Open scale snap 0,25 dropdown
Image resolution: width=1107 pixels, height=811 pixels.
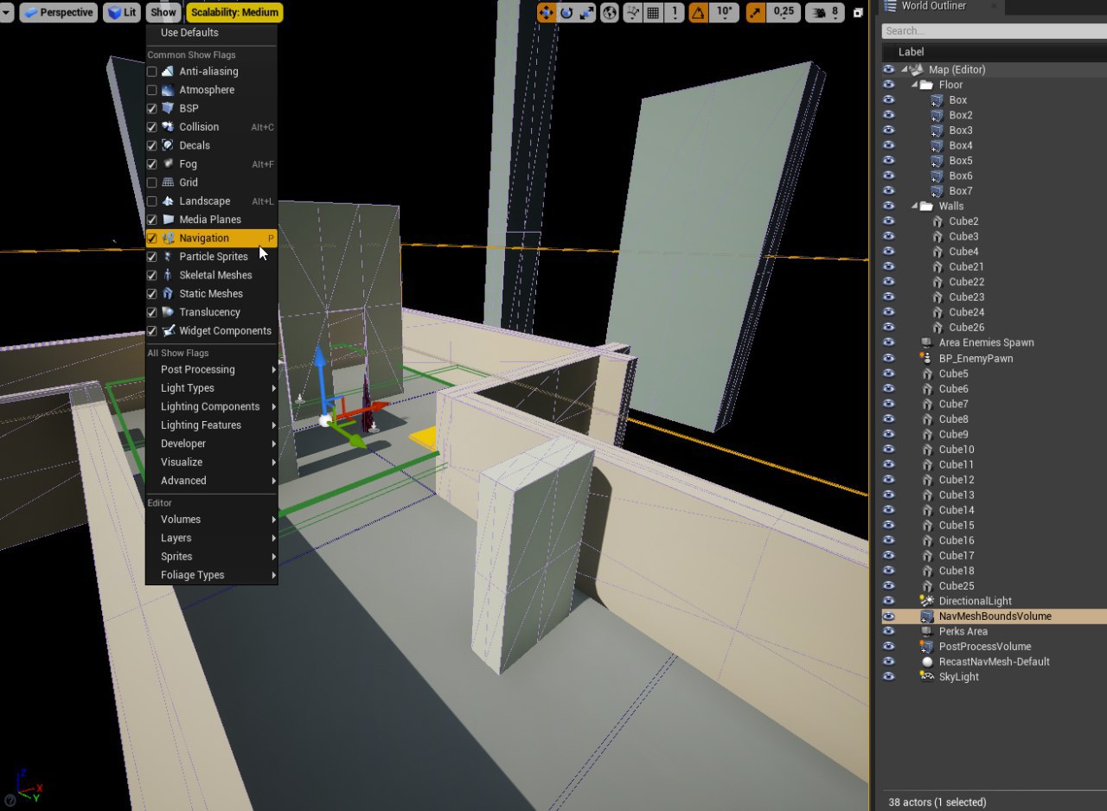click(784, 13)
